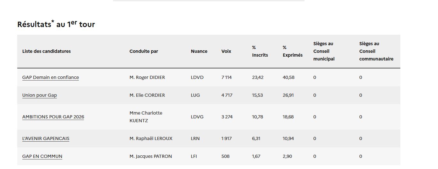438x169 pixels.
Task: Click the Liste des candidatures column header
Action: [x=47, y=51]
